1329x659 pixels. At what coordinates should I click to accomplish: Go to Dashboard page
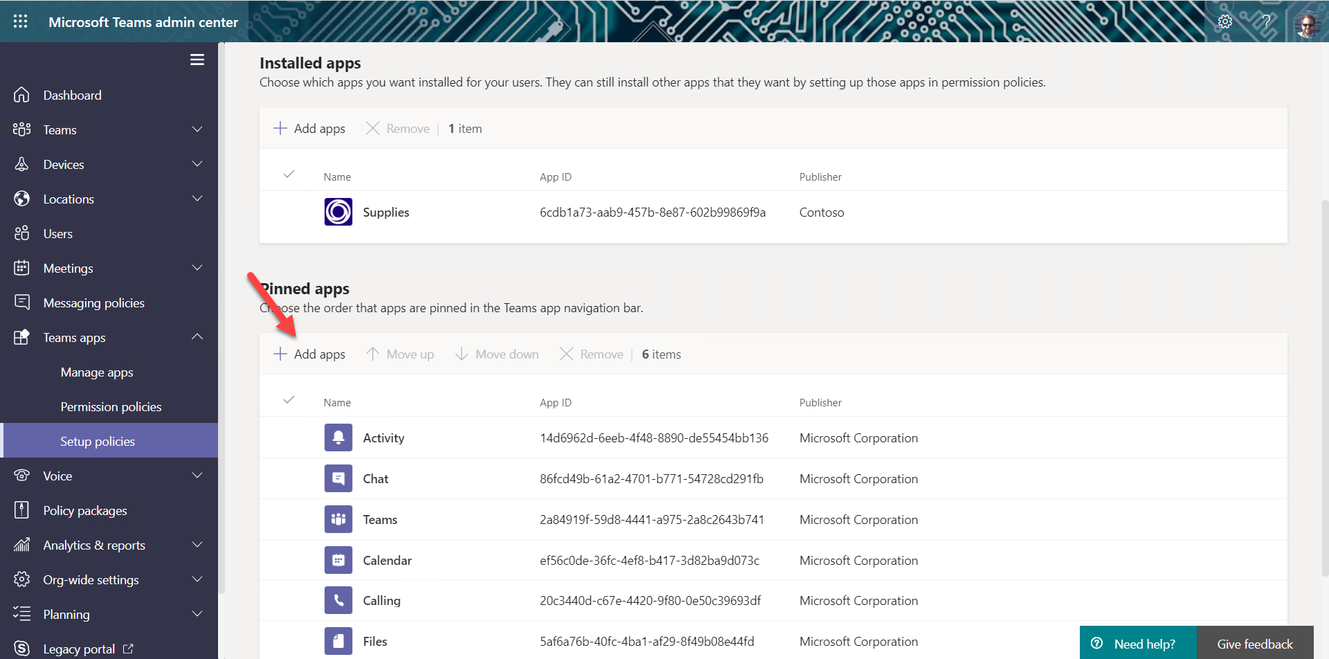(x=72, y=96)
